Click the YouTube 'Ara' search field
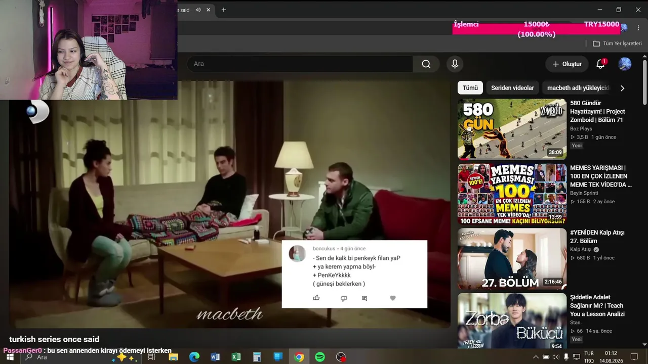The image size is (648, 364). click(300, 64)
